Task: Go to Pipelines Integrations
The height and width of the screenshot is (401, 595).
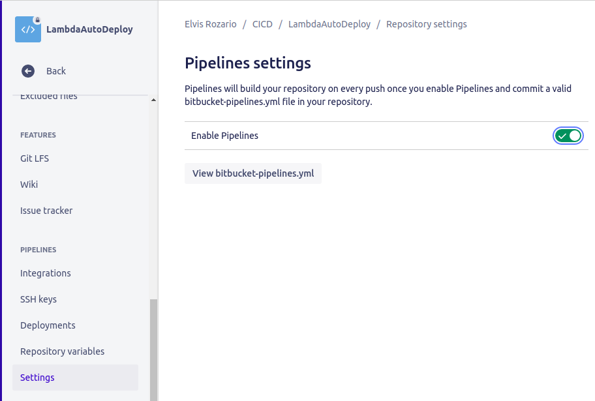Action: 46,273
